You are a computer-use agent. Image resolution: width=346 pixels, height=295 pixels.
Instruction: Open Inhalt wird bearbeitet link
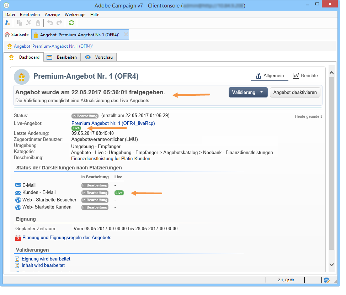[x=43, y=265]
